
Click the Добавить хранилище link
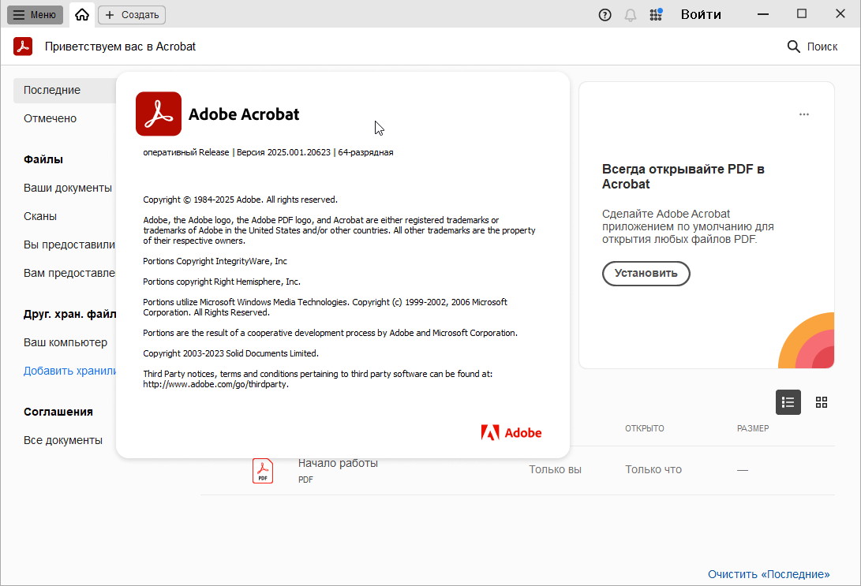click(x=69, y=371)
